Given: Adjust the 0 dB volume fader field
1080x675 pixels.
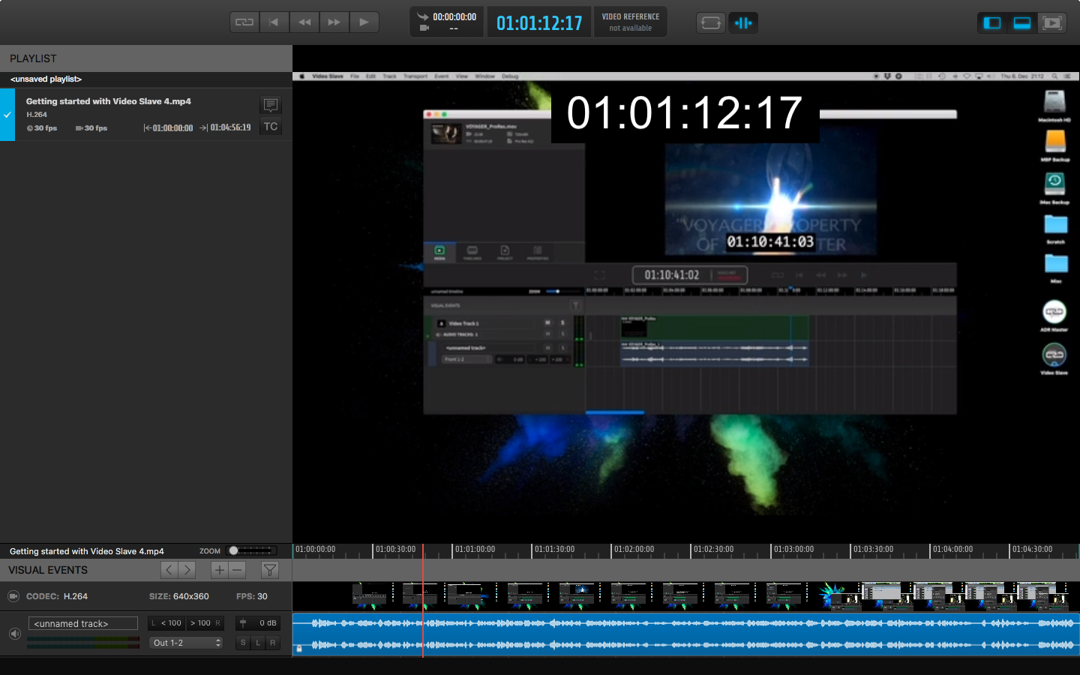Looking at the screenshot, I should coord(257,623).
